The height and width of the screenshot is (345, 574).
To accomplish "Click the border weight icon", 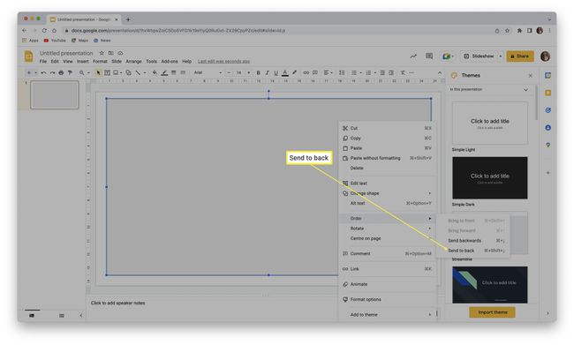I will (174, 73).
